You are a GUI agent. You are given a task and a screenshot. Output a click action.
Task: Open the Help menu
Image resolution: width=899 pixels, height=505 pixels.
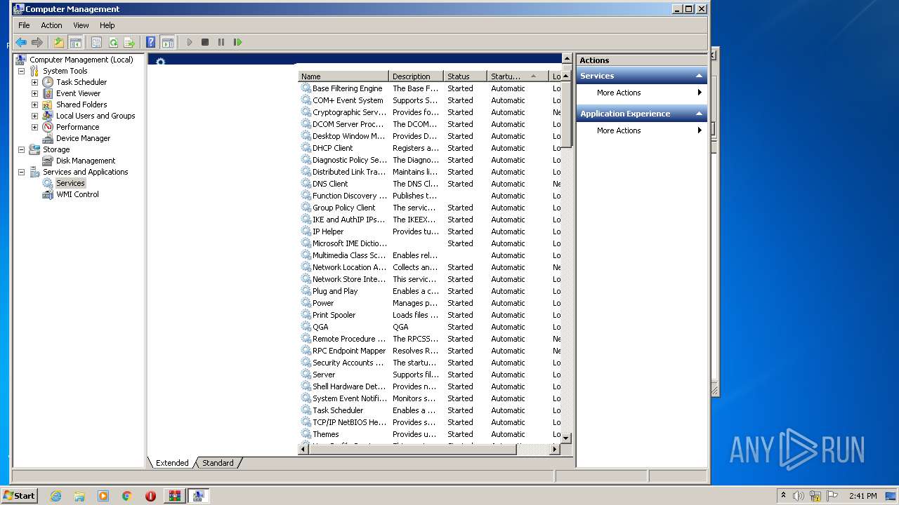(x=107, y=25)
